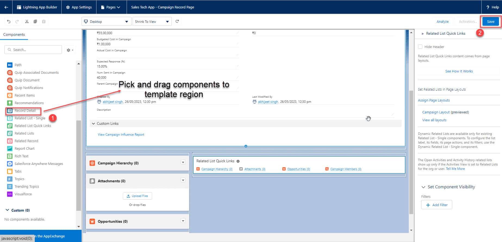This screenshot has width=502, height=242.
Task: Click the back arrow icon
Action: [6, 7]
